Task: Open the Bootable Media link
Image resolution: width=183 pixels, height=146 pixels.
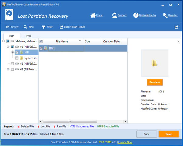Action: (x=147, y=15)
